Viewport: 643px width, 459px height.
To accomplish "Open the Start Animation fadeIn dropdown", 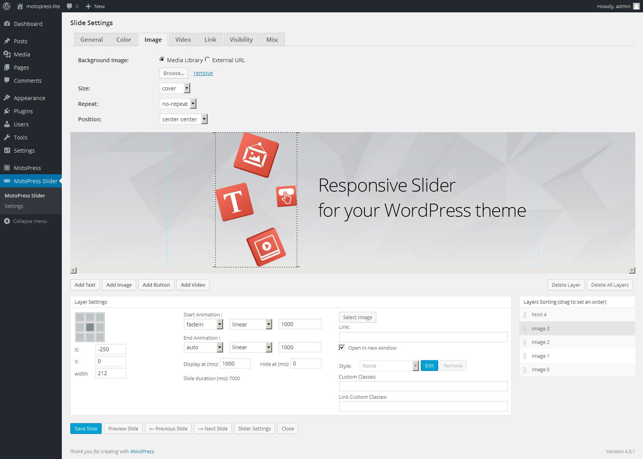I will click(203, 324).
